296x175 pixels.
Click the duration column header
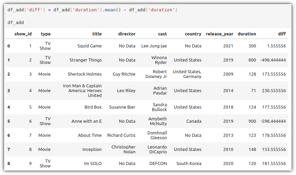tap(247, 34)
